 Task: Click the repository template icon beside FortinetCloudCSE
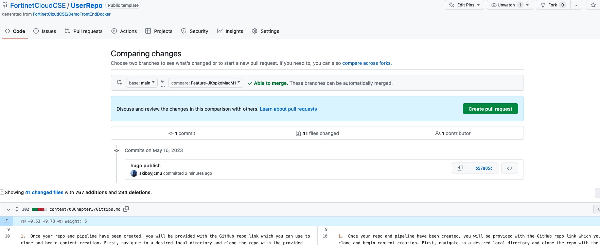pos(5,5)
